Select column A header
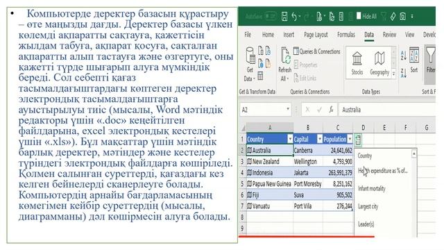This screenshot has width=444, height=250. [x=270, y=128]
